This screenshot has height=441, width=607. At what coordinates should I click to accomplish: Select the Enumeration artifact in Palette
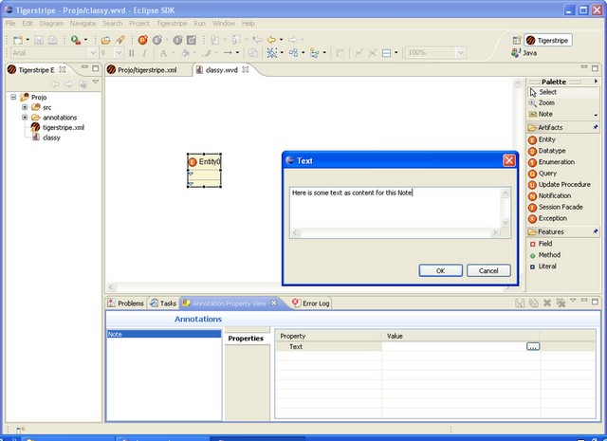click(x=552, y=162)
